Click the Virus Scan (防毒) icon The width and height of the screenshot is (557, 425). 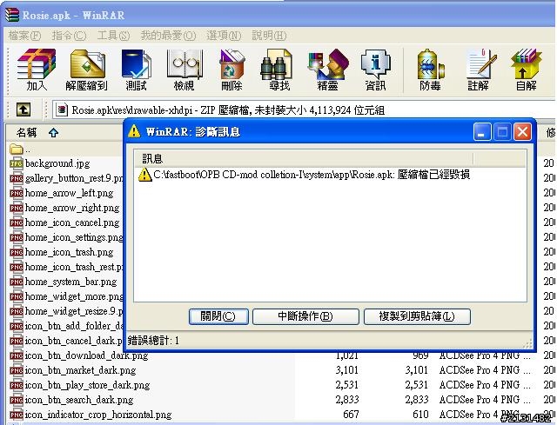pyautogui.click(x=430, y=70)
